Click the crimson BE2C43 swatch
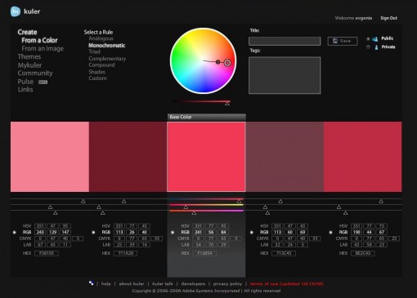The height and width of the screenshot is (298, 417). (x=363, y=157)
